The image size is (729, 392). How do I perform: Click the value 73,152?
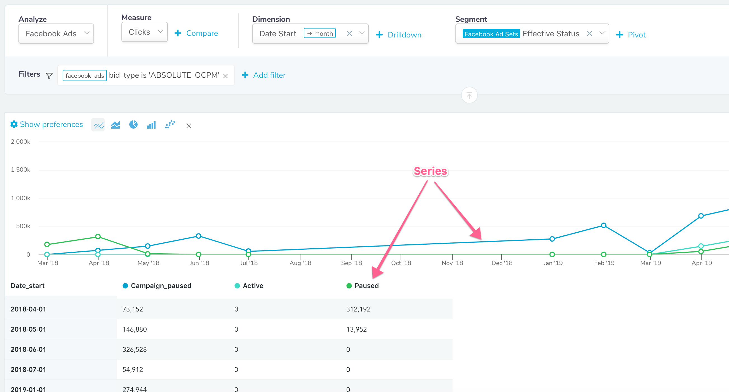coord(132,309)
